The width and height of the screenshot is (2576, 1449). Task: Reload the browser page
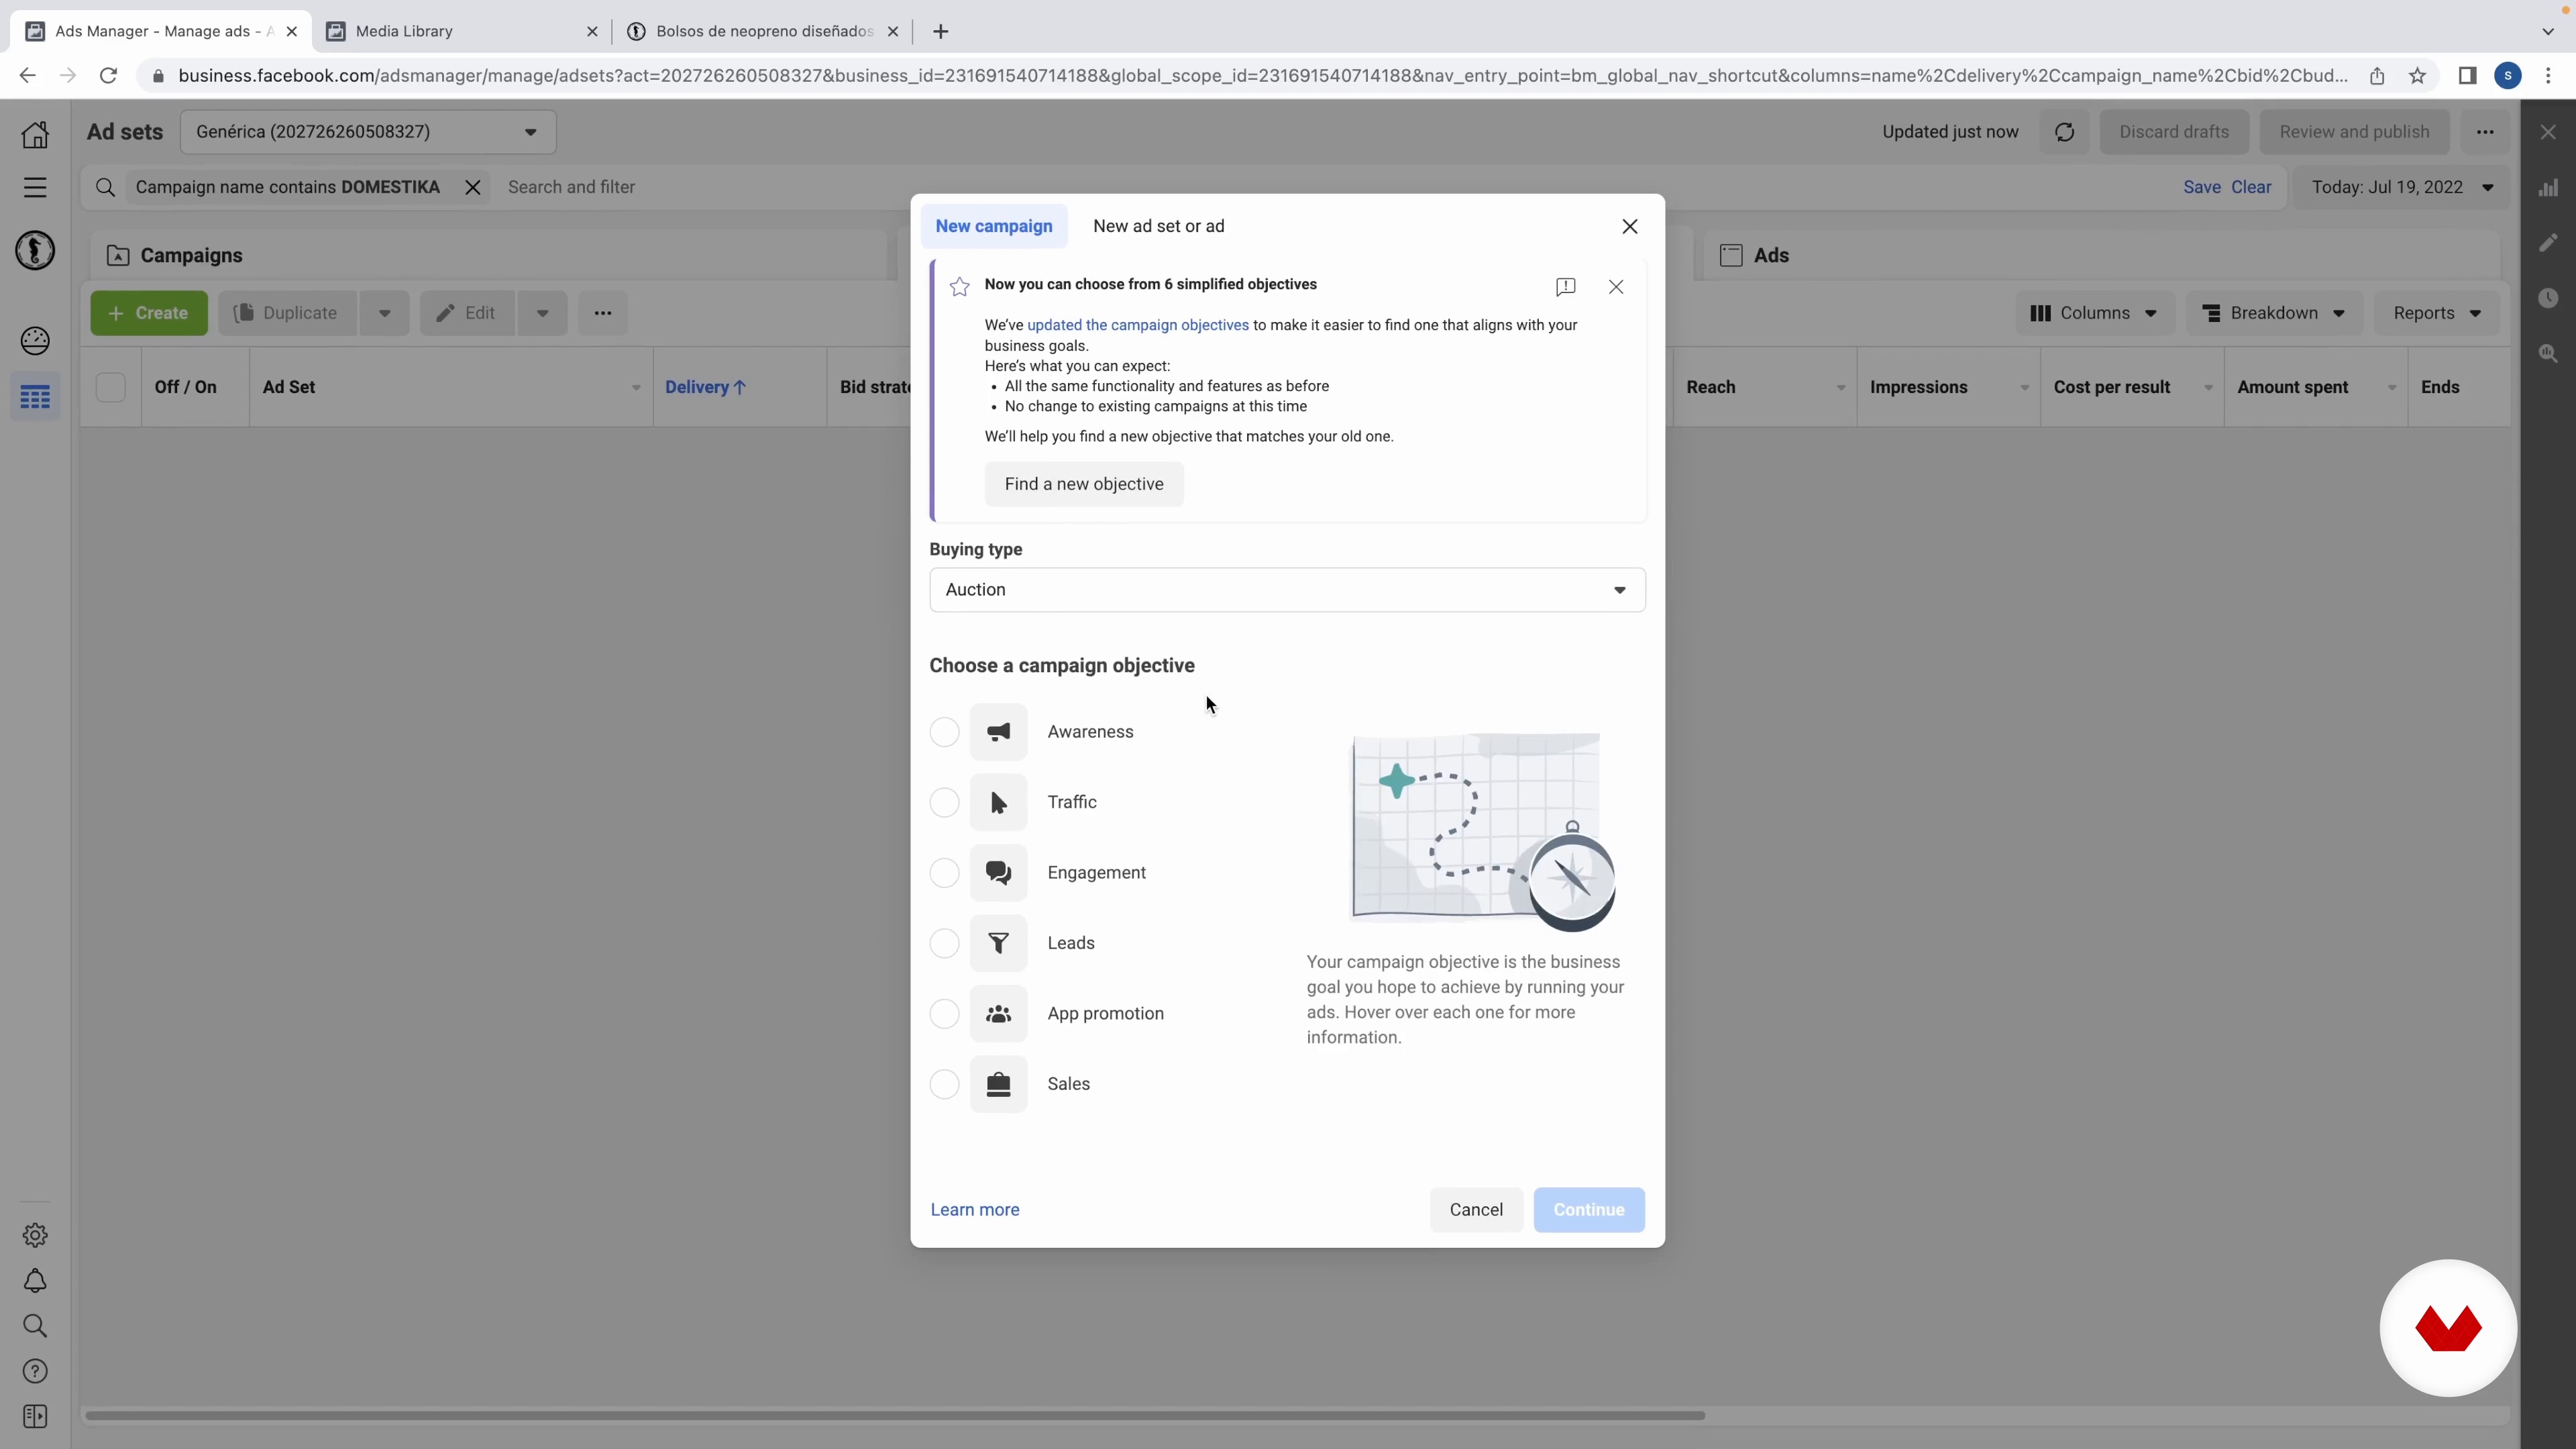108,76
